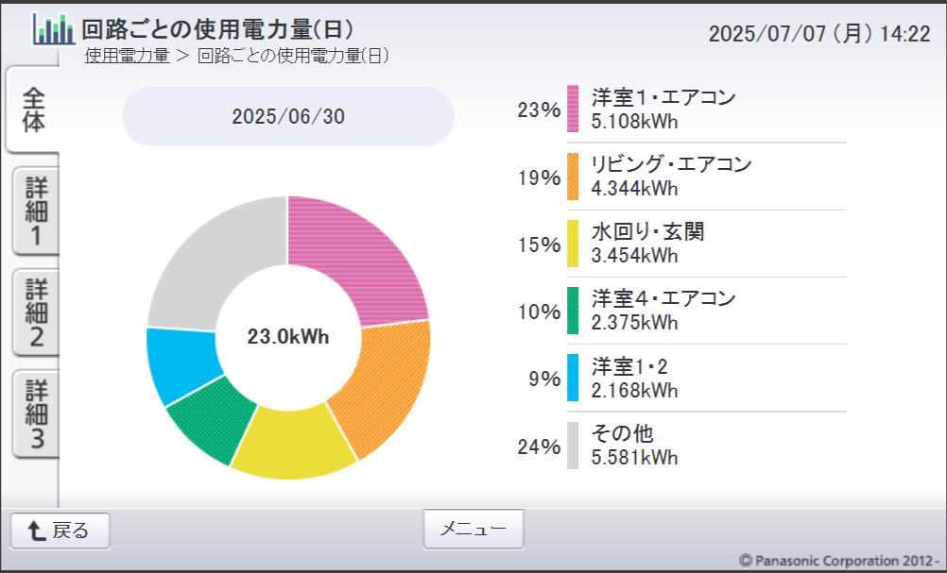Click the yellow swatch for 水回り・玄関
This screenshot has height=573, width=947.
(x=573, y=243)
